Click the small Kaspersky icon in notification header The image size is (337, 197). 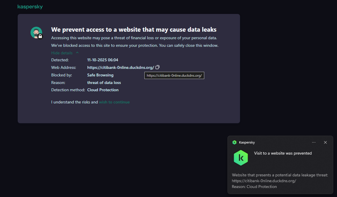pyautogui.click(x=234, y=142)
